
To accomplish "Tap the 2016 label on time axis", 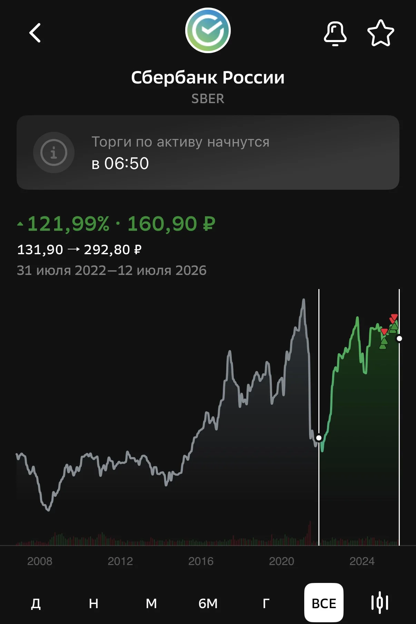I will [201, 561].
